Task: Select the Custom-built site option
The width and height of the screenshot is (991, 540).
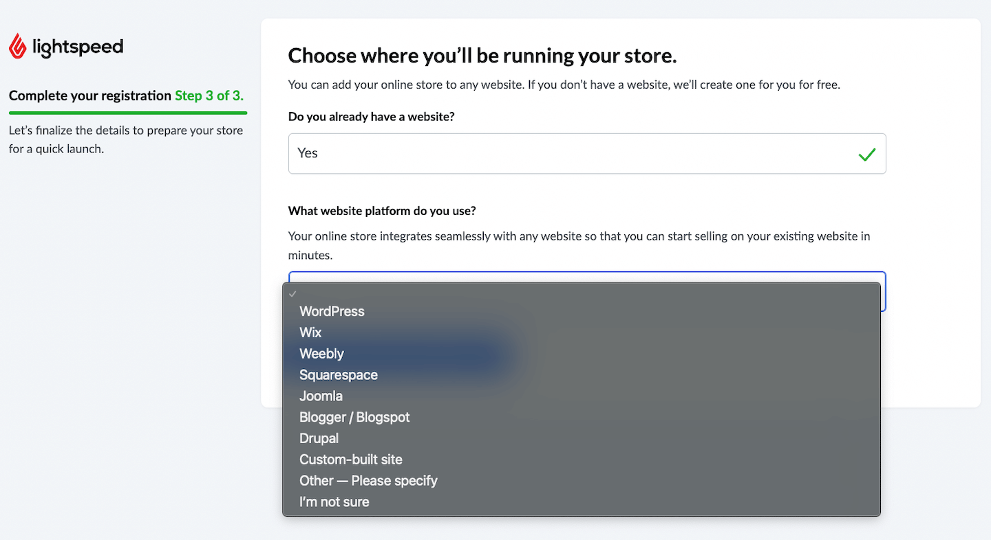Action: click(582, 460)
